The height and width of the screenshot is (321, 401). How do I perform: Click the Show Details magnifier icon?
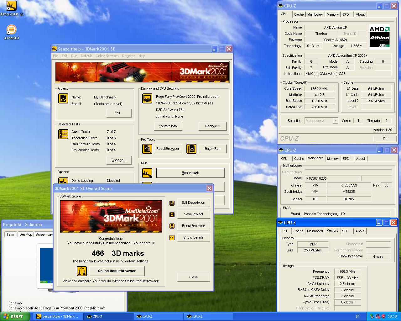pyautogui.click(x=172, y=238)
